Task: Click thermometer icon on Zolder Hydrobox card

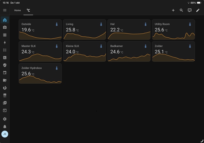Action: (x=57, y=68)
